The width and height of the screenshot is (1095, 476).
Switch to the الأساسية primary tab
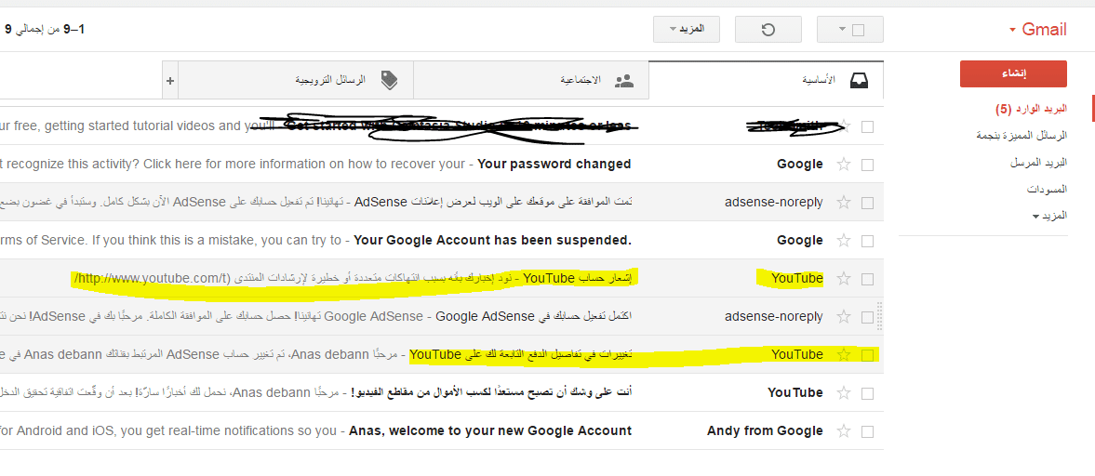coord(819,81)
